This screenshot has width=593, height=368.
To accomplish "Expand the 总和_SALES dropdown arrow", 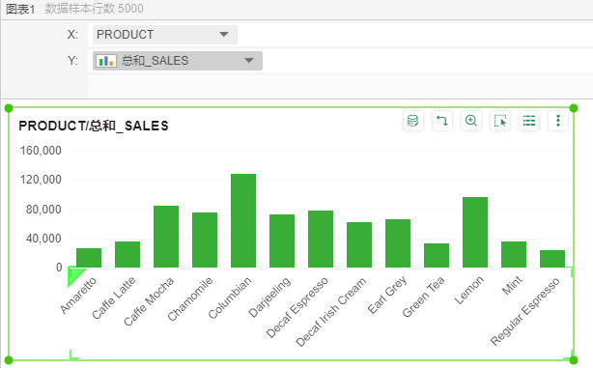I will point(249,61).
